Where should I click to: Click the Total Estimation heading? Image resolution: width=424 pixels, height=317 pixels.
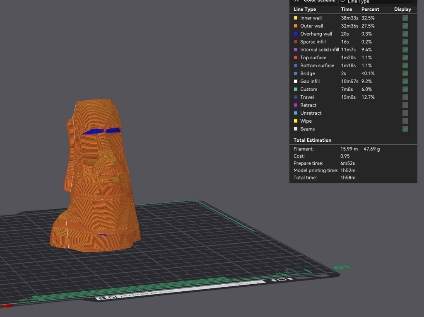(x=312, y=140)
